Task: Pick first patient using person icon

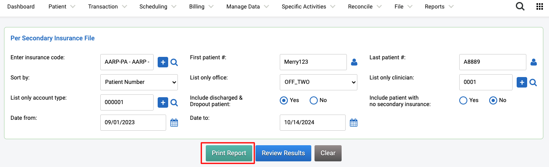Action: (354, 62)
